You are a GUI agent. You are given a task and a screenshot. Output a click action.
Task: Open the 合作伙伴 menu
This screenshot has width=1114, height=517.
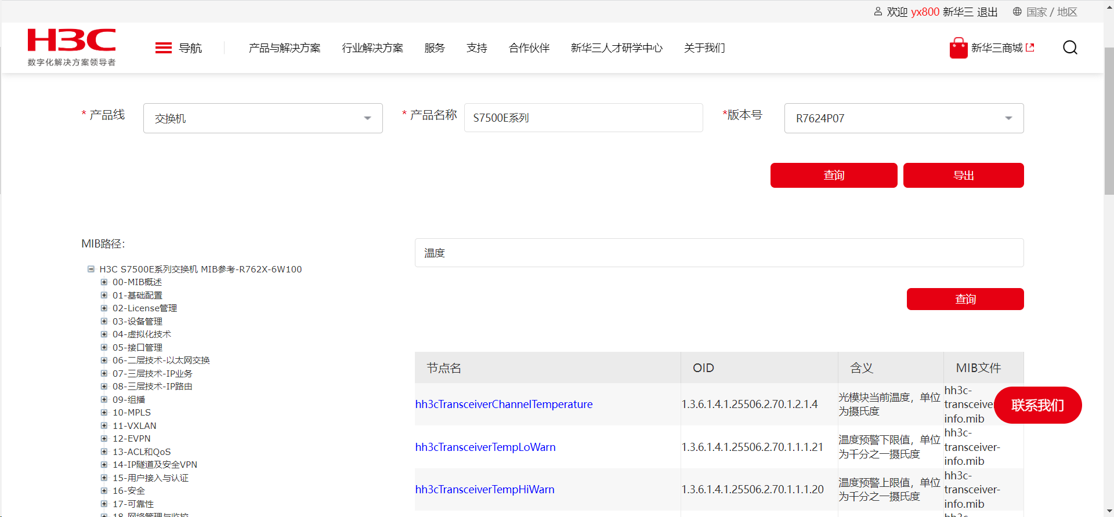click(529, 48)
